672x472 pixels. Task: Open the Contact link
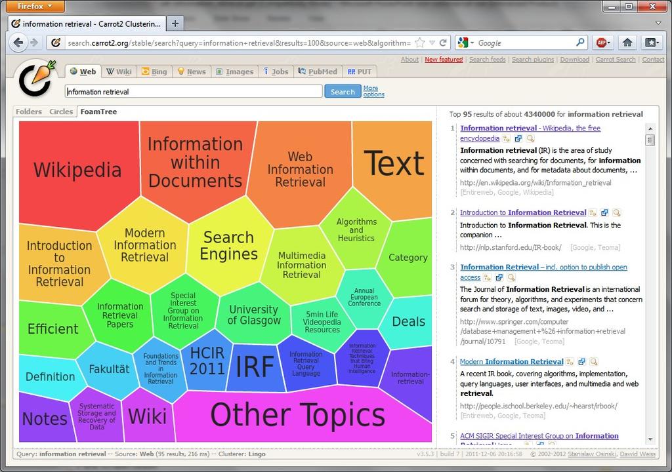(653, 60)
